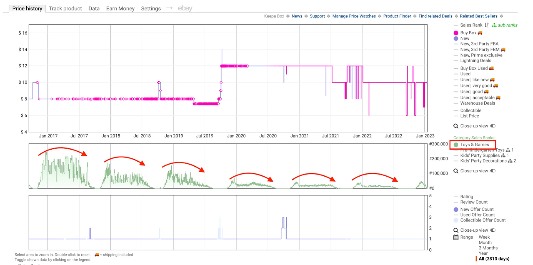This screenshot has width=533, height=265.
Task: Click the truck icon beside 'New, 3rd Party FBM'
Action: 503,50
